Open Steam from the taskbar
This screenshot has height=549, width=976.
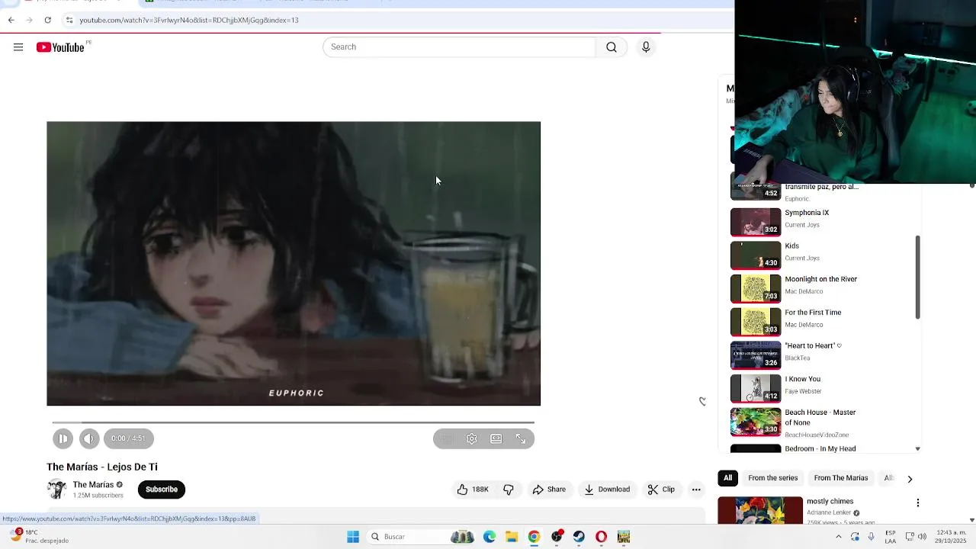pyautogui.click(x=579, y=537)
